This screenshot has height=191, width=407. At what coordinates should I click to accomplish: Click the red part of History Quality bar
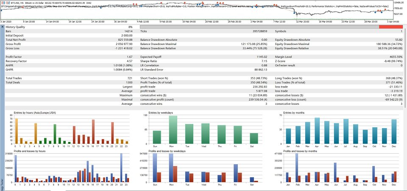pos(390,27)
